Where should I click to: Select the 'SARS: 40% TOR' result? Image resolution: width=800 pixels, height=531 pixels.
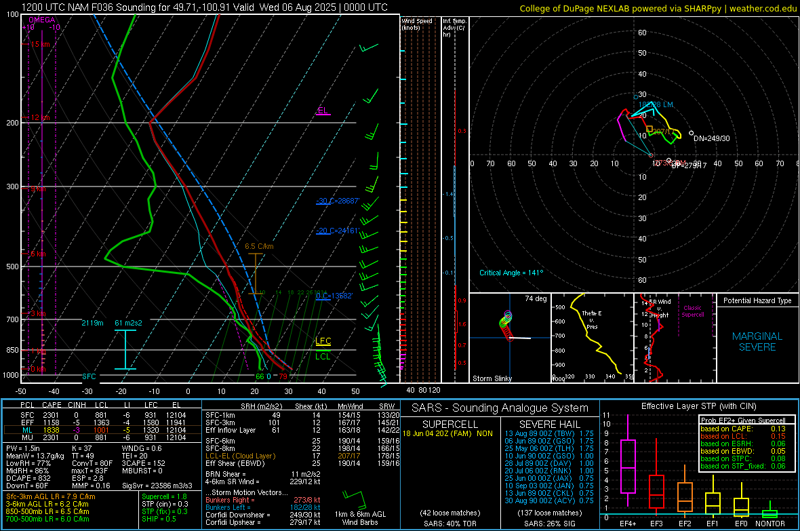pos(449,524)
